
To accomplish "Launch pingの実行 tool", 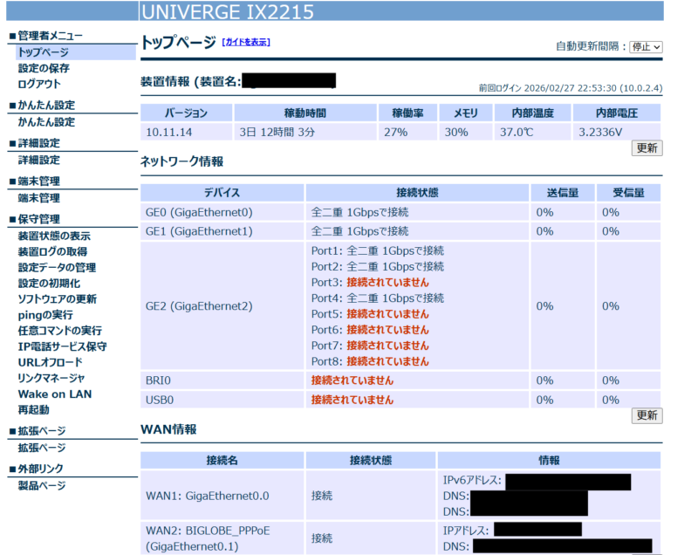I will click(45, 315).
